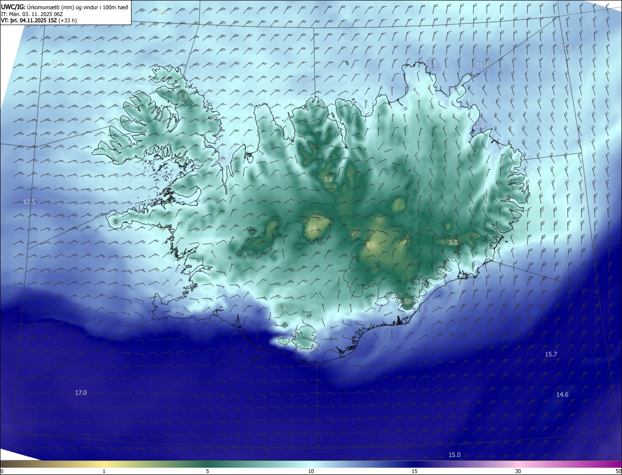Click the '14.6' value label on the map
The height and width of the screenshot is (475, 622).
click(x=562, y=395)
